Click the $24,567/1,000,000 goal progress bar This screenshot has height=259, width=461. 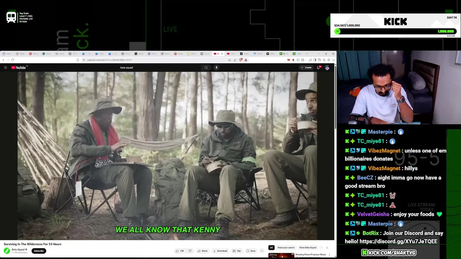395,31
